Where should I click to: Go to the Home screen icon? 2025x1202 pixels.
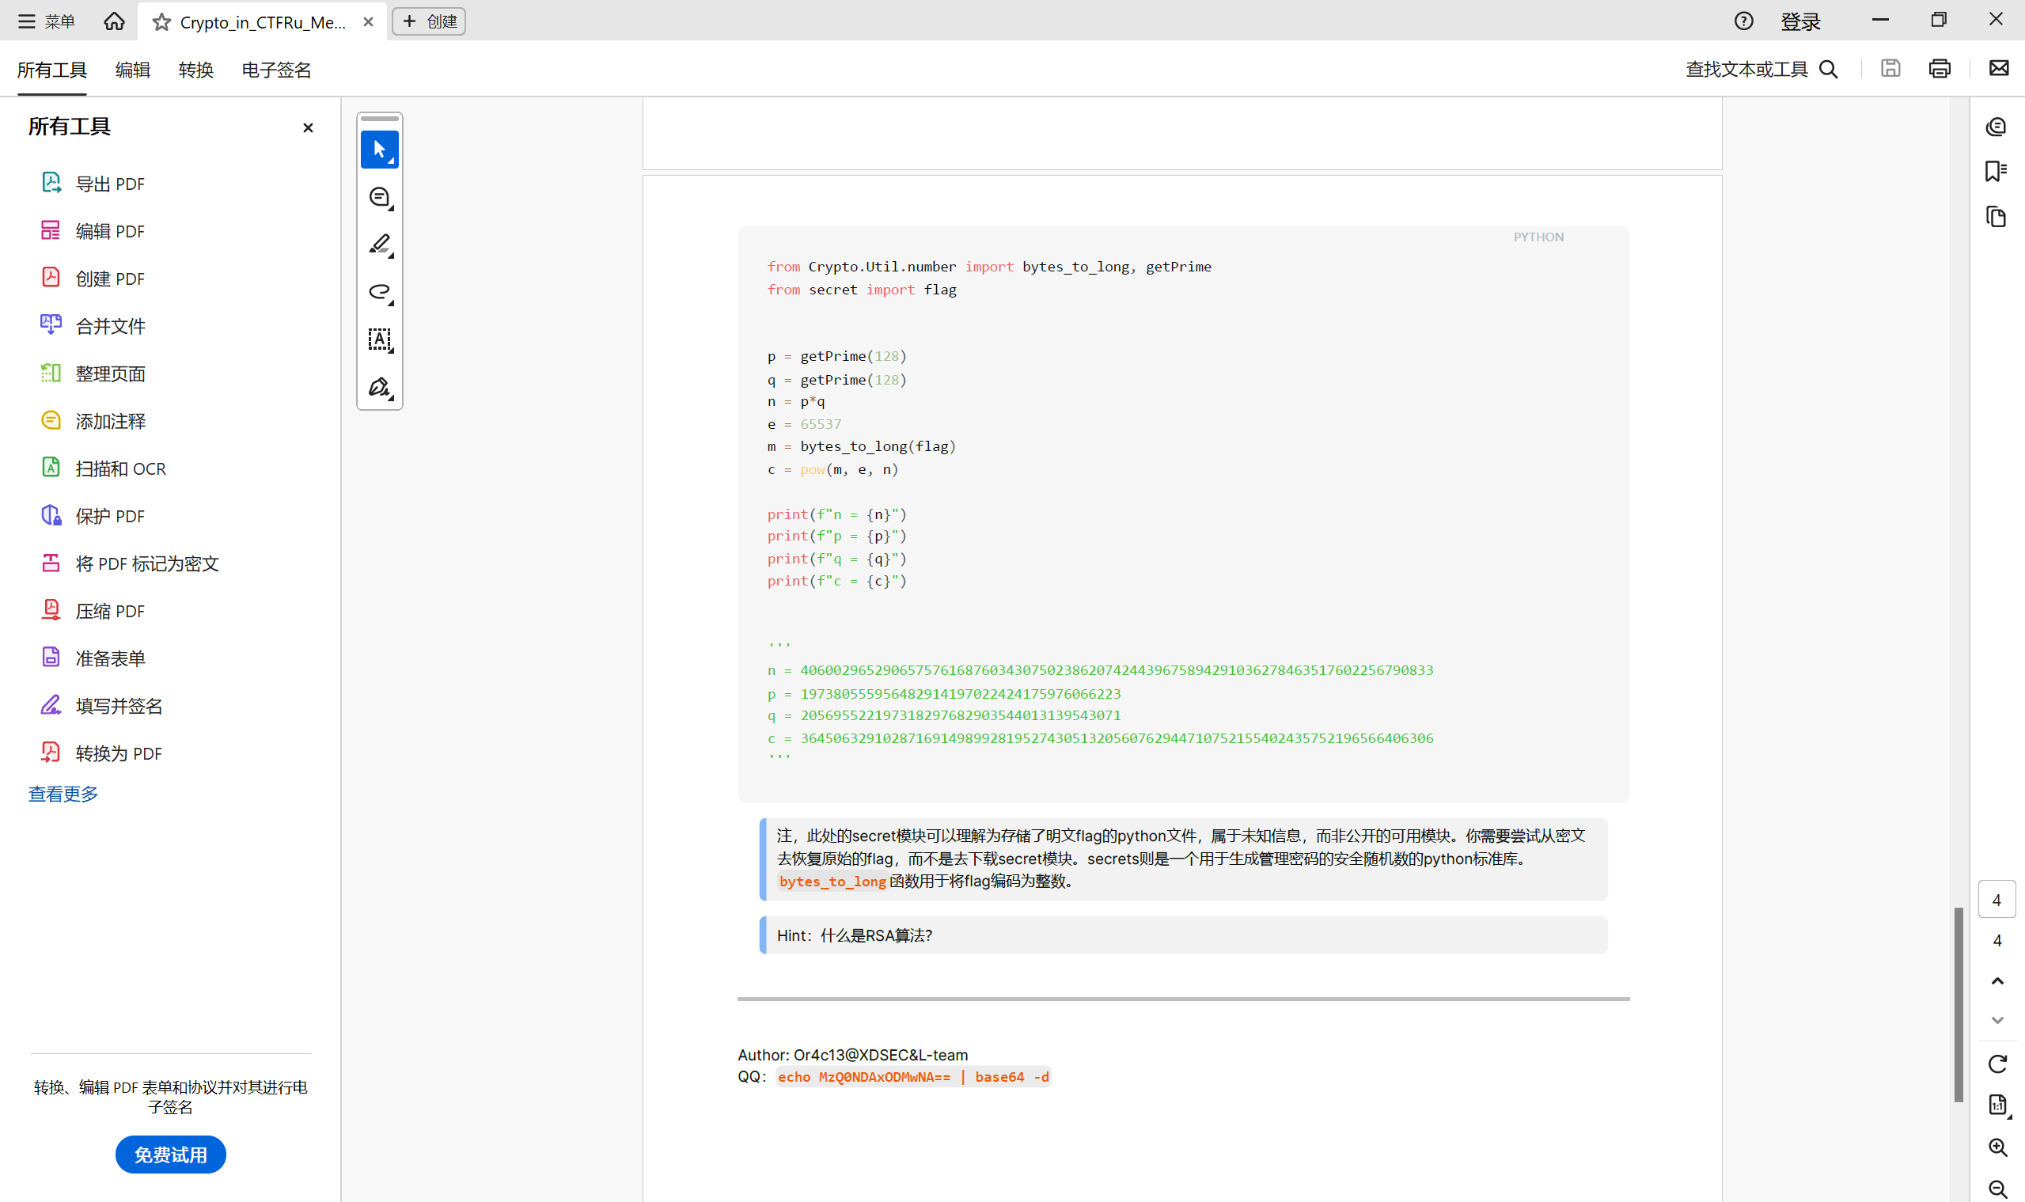point(114,21)
